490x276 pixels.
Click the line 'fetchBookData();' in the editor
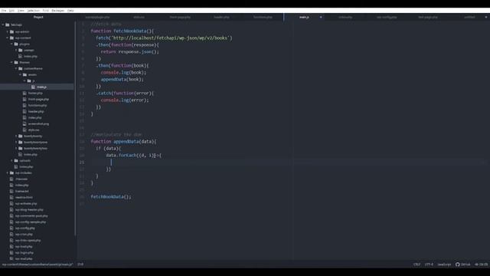[x=111, y=197]
